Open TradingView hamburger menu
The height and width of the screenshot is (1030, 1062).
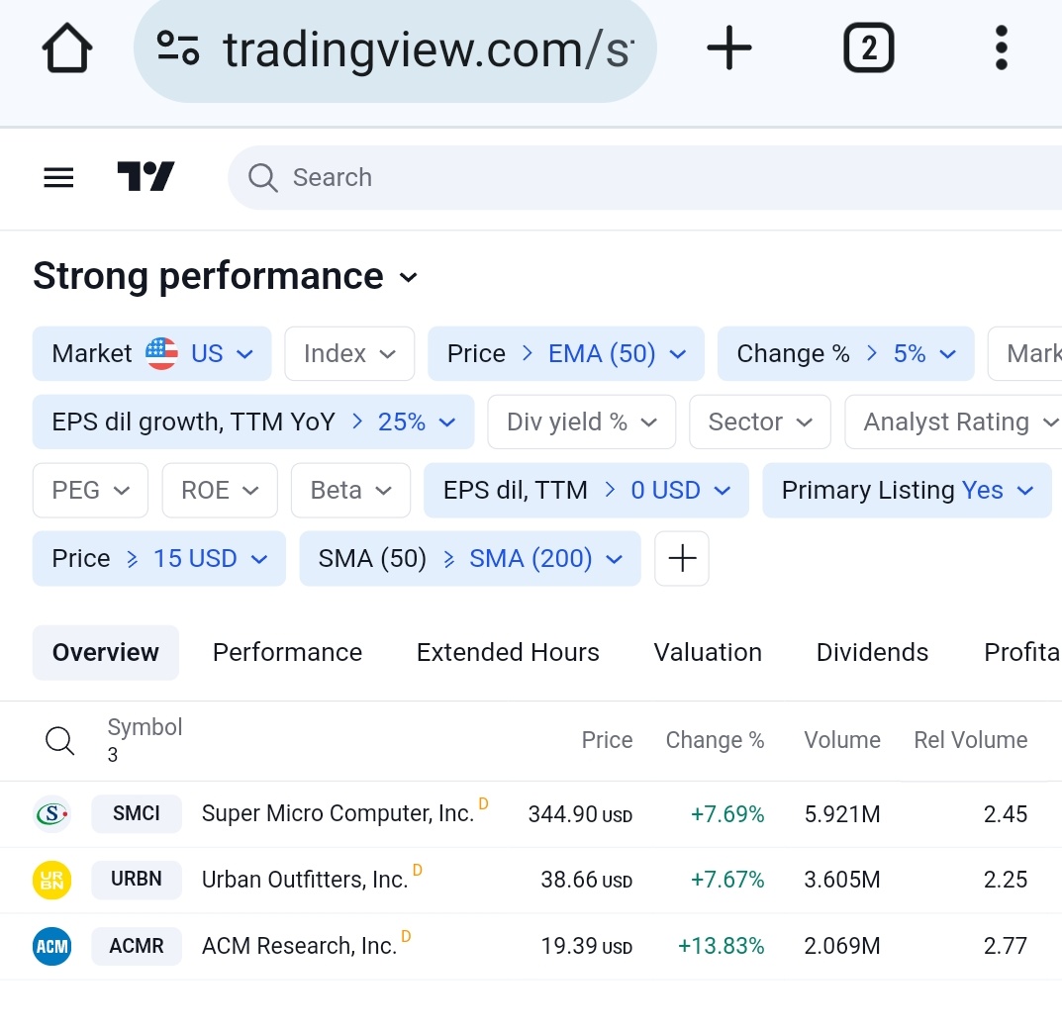pyautogui.click(x=58, y=177)
